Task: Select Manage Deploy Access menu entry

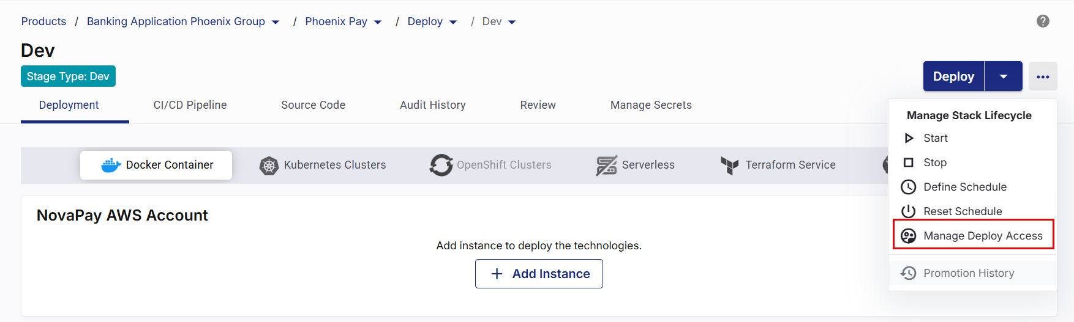Action: point(973,235)
